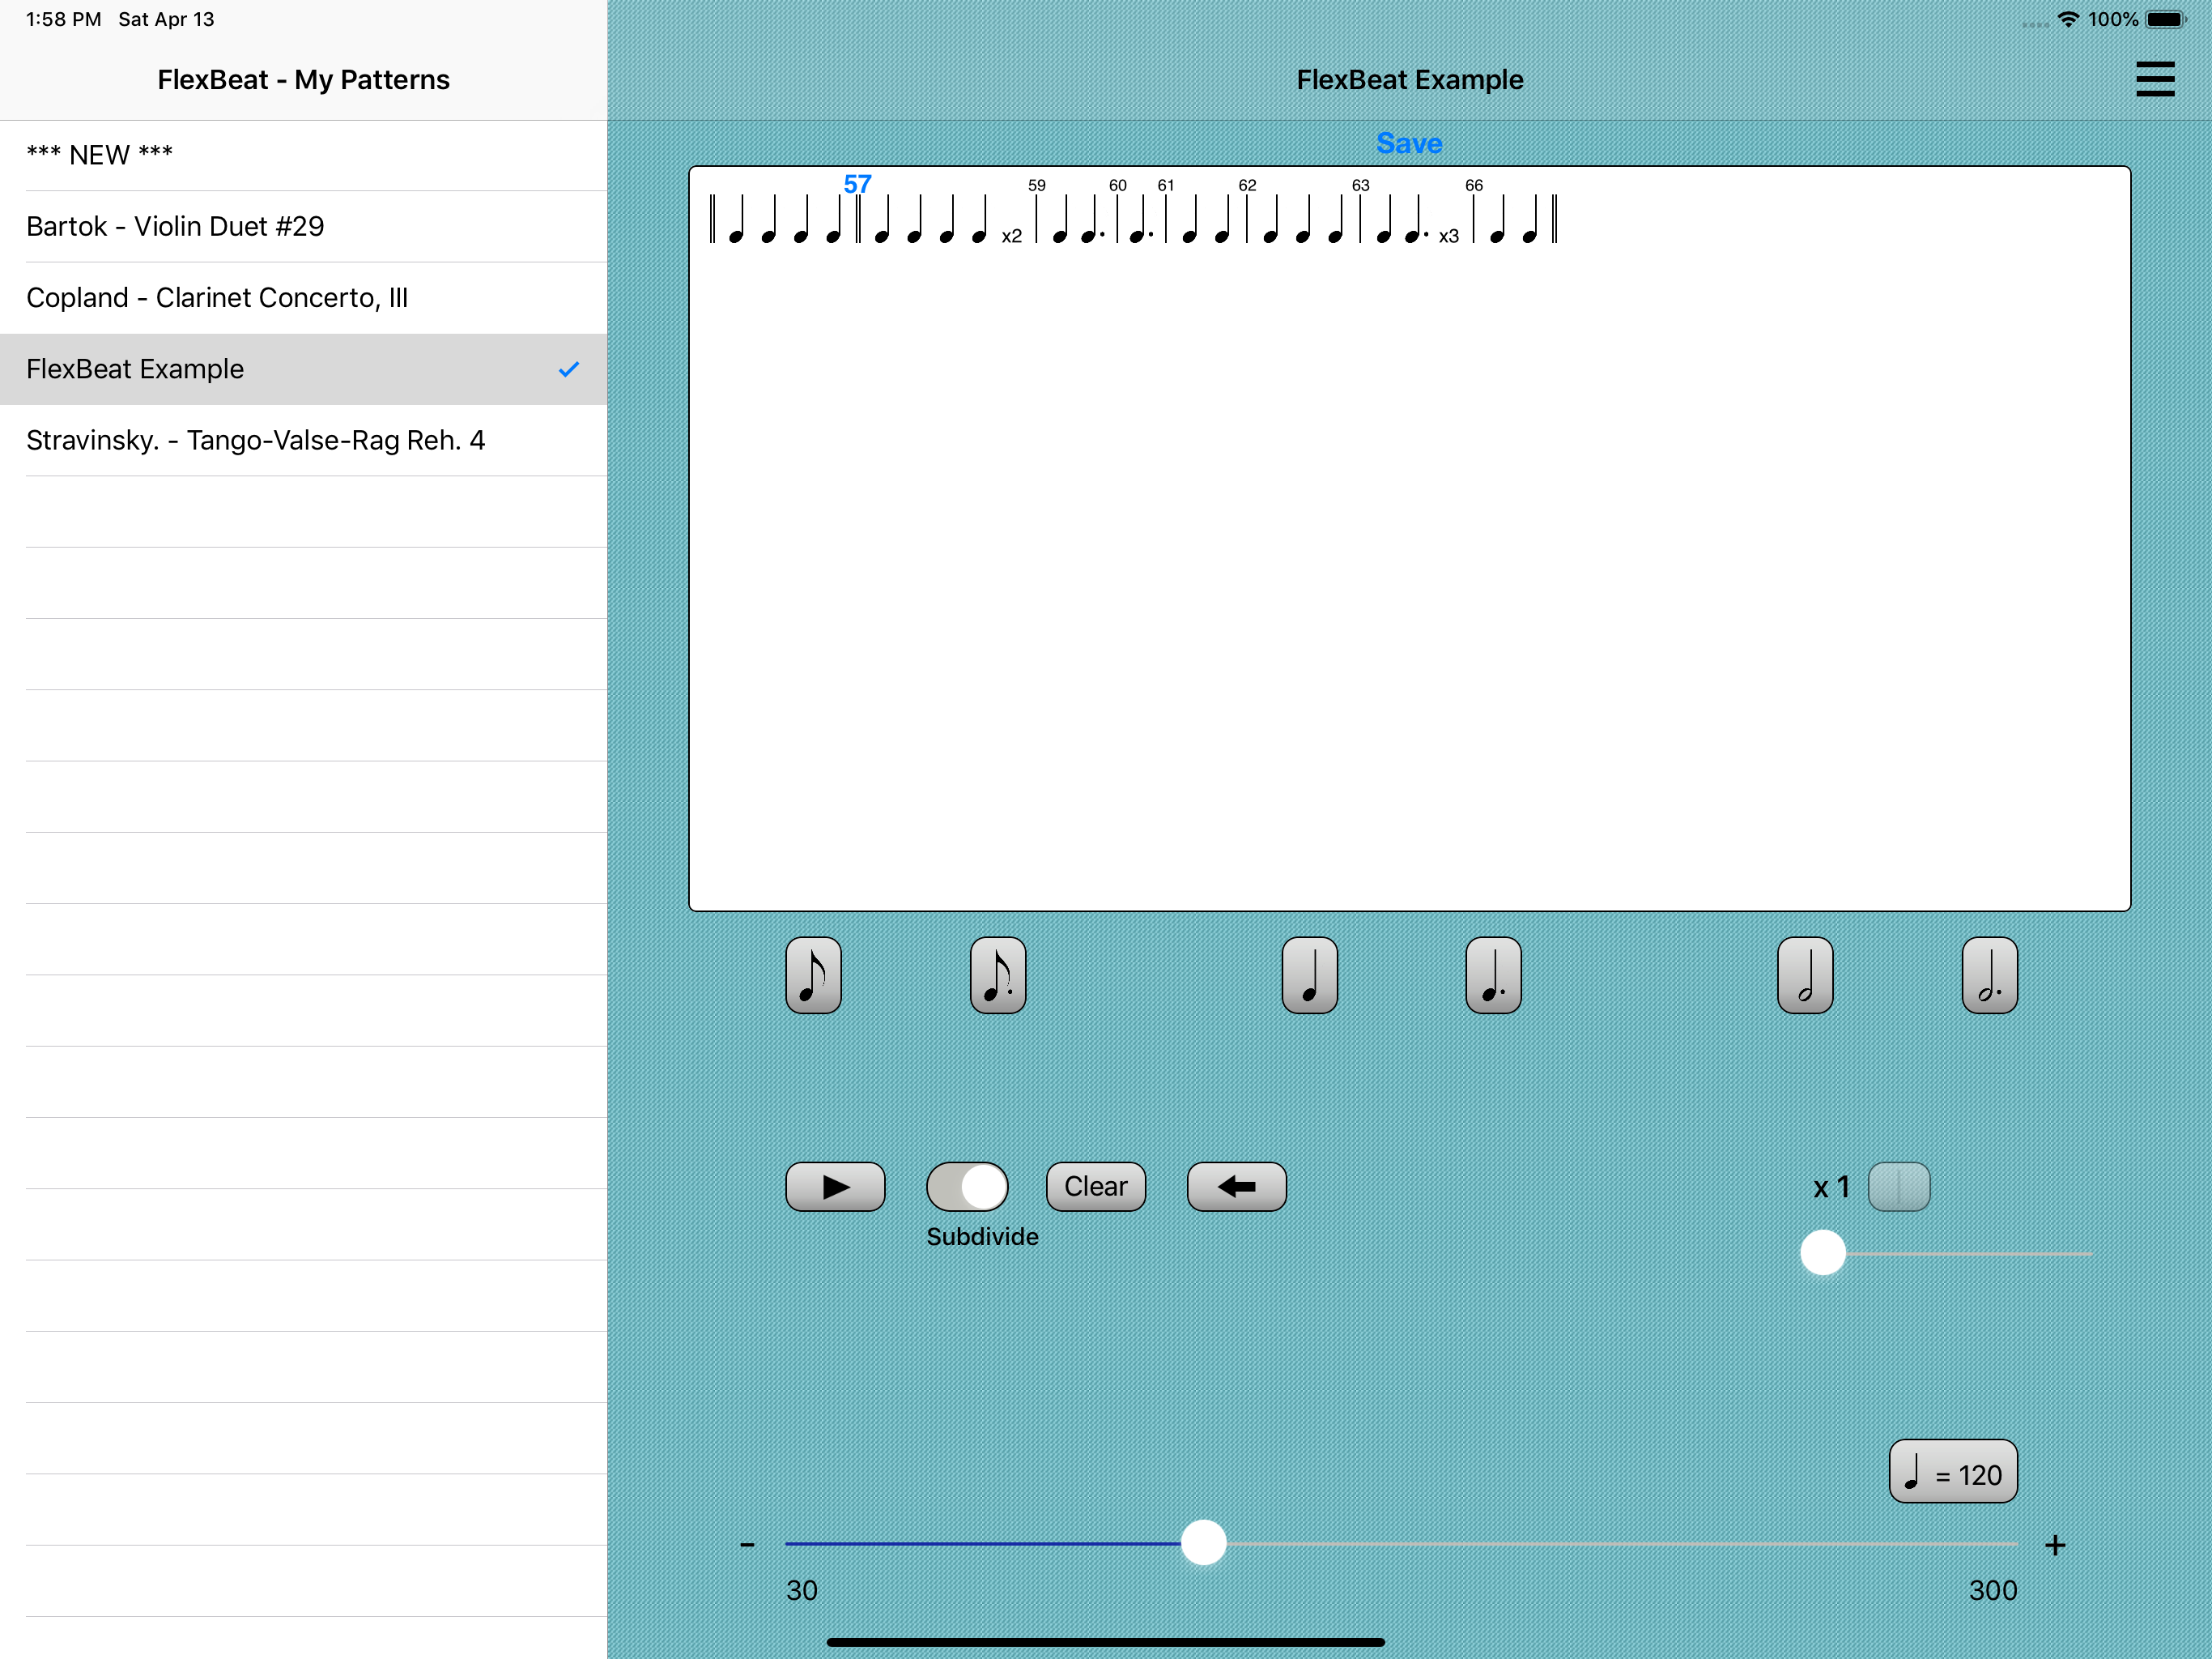2212x1659 pixels.
Task: Tap the battery indicator in status bar
Action: click(2166, 19)
